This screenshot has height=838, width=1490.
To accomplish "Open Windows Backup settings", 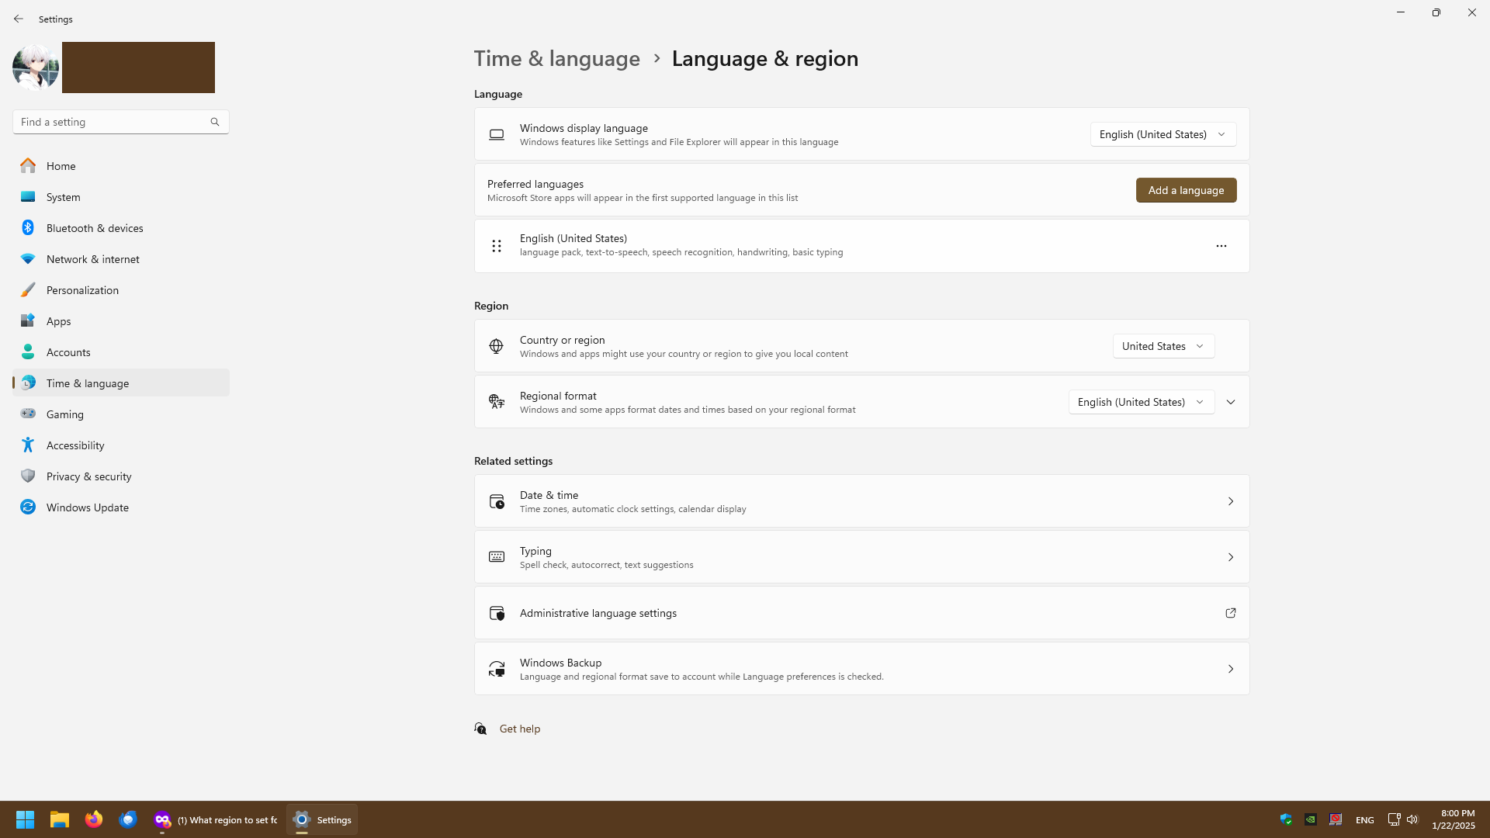I will [x=861, y=669].
